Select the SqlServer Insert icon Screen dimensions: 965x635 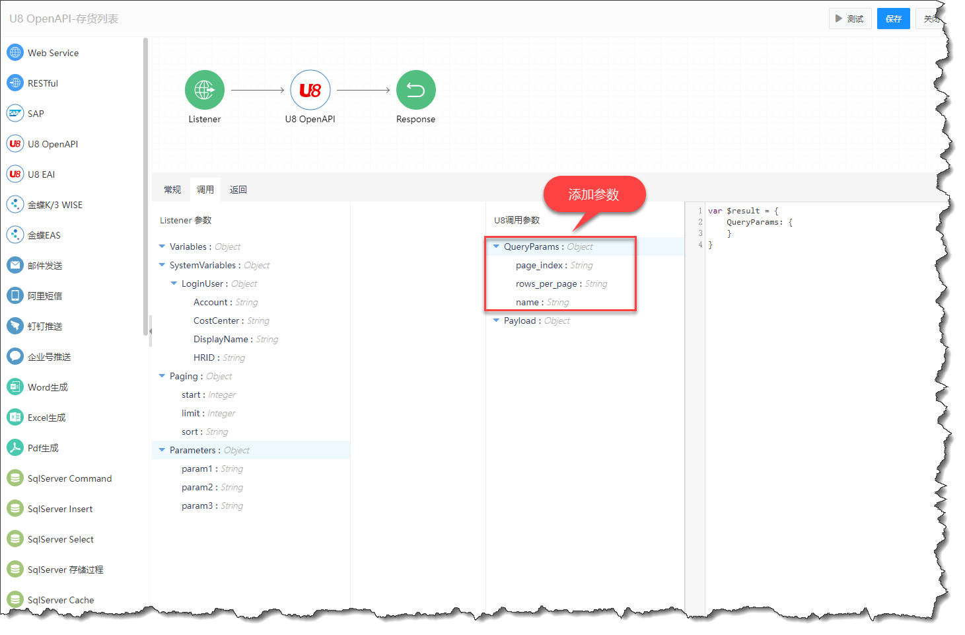pos(15,508)
